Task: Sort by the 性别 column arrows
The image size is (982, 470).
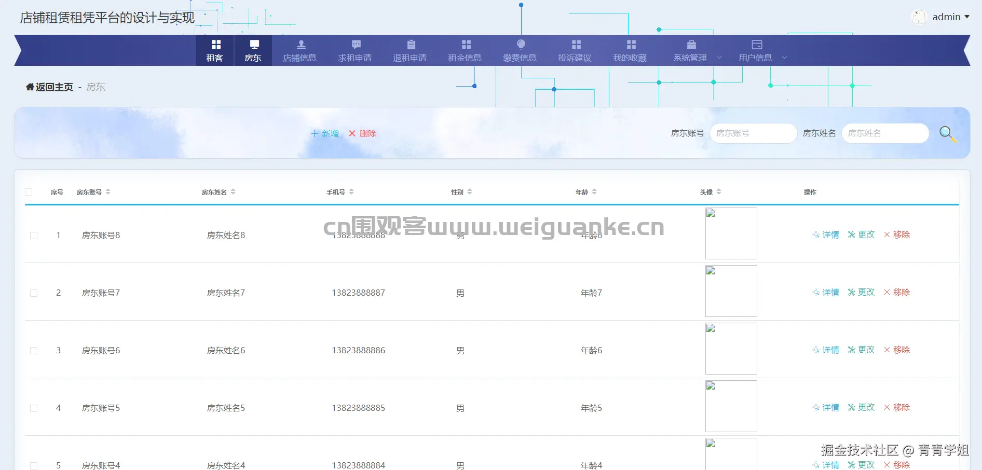Action: tap(470, 192)
